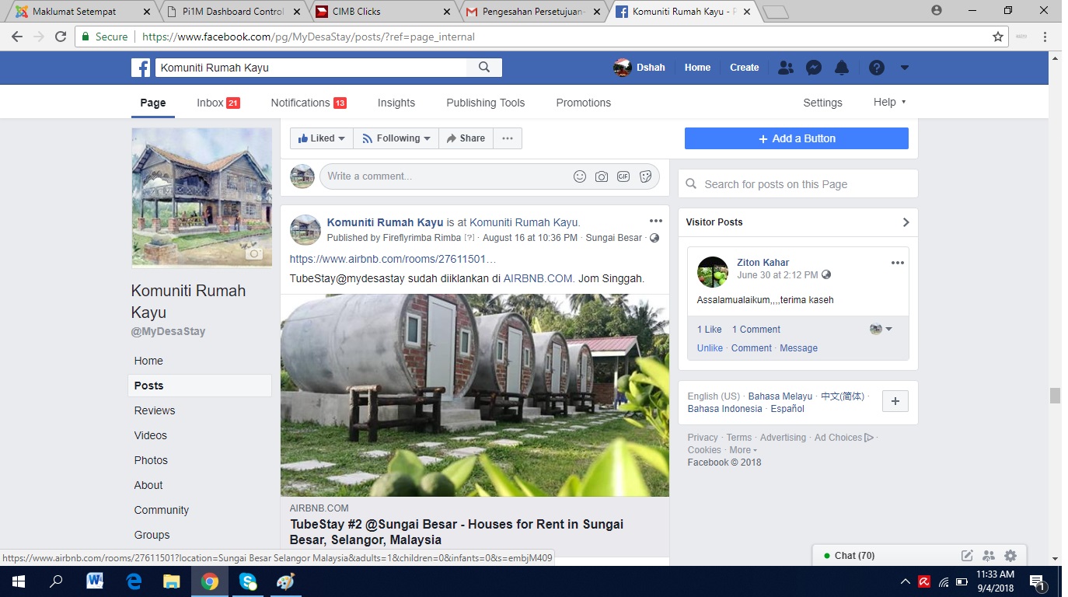Open Chrome's three-dot menu
Image resolution: width=1068 pixels, height=597 pixels.
click(1045, 37)
